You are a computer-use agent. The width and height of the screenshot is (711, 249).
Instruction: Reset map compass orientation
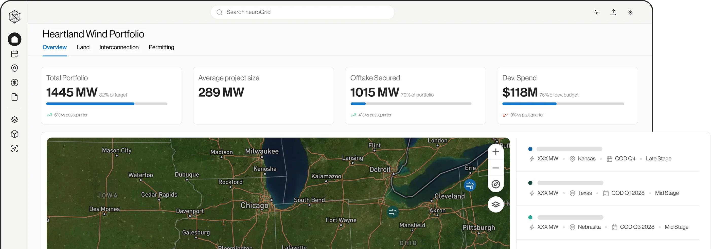point(496,184)
